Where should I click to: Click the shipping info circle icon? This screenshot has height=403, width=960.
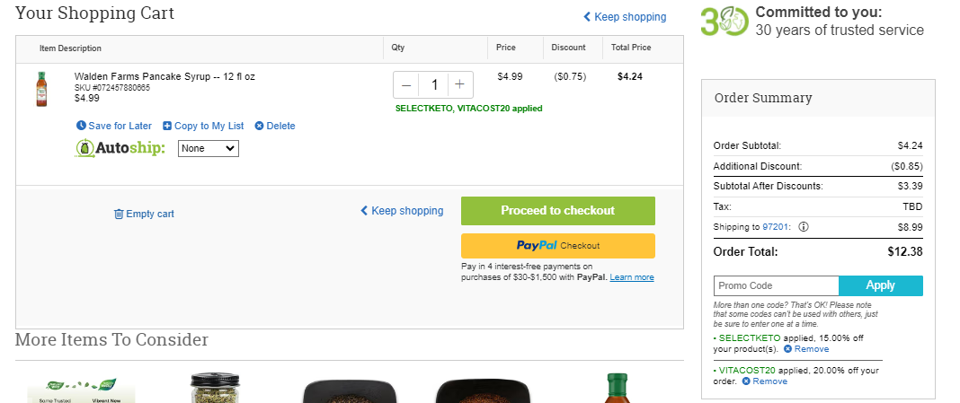804,227
